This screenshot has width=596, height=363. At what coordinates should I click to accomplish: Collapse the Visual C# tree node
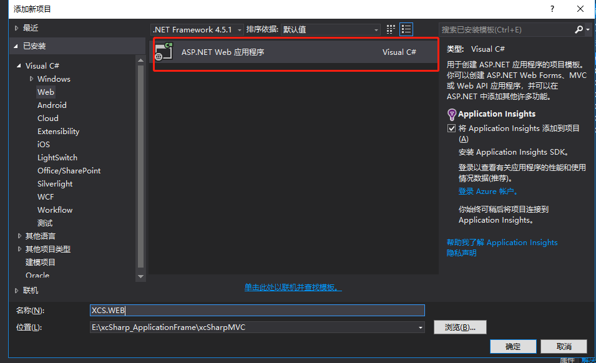point(19,65)
